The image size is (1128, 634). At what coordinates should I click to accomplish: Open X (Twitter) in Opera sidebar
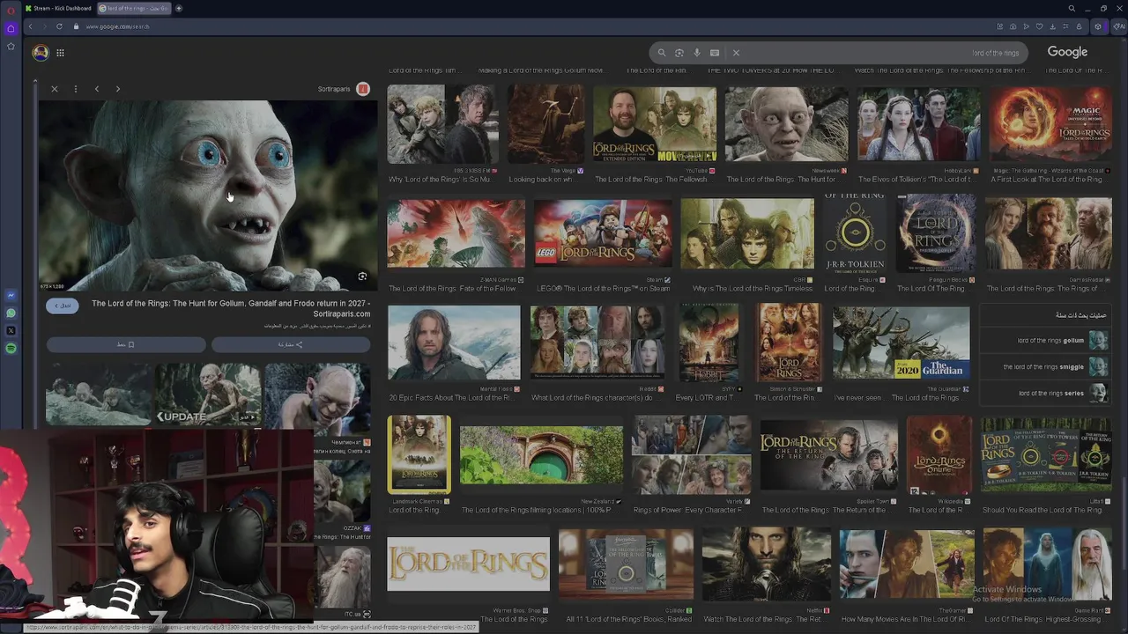11,331
